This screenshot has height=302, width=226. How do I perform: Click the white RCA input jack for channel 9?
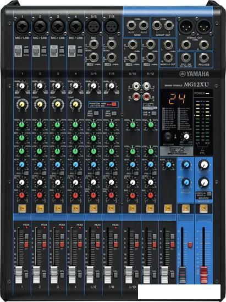click(x=136, y=86)
